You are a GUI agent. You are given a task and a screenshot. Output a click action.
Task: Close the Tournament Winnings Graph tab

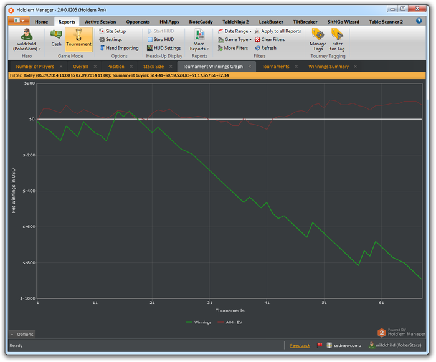(250, 67)
